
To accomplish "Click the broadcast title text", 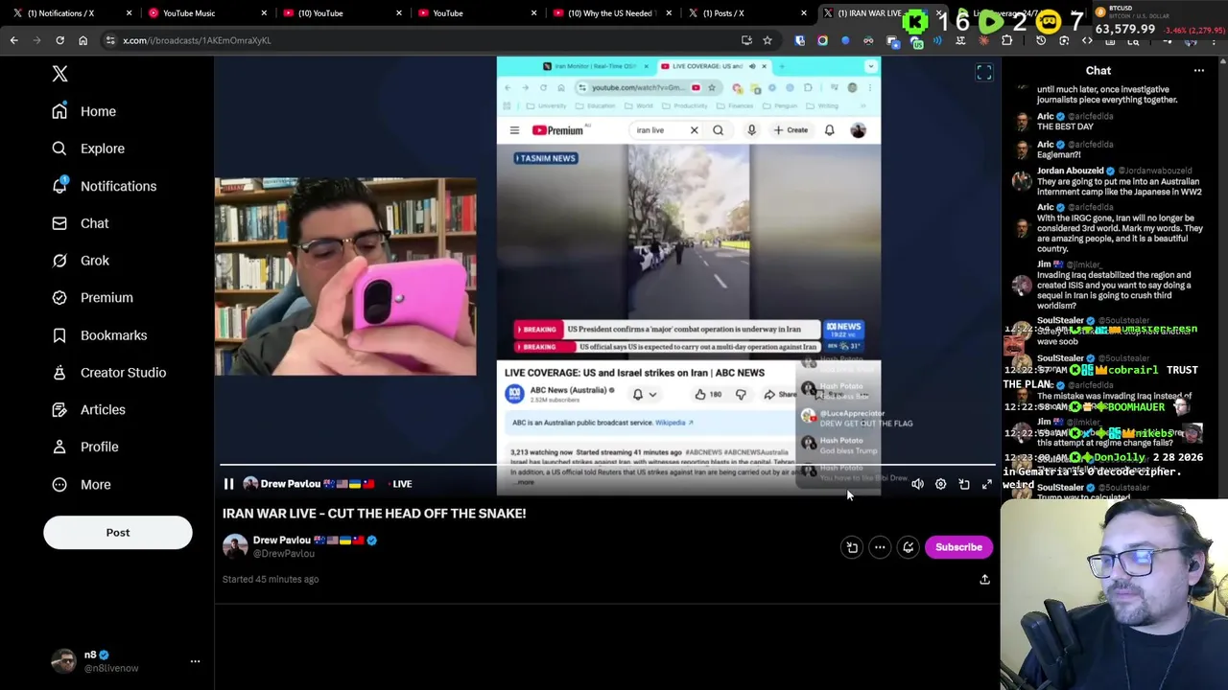I will 374,514.
